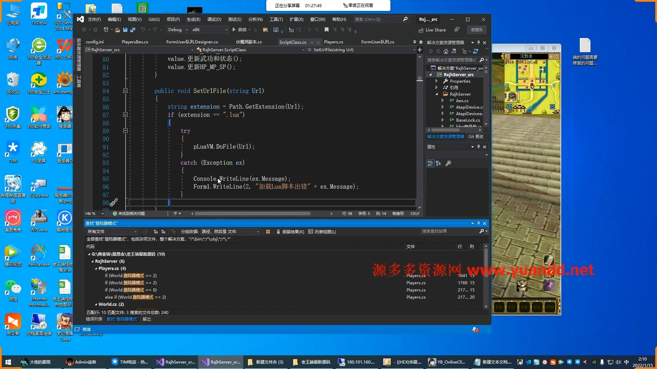Open the properties wrench icon
Image resolution: width=657 pixels, height=369 pixels.
pos(448,163)
